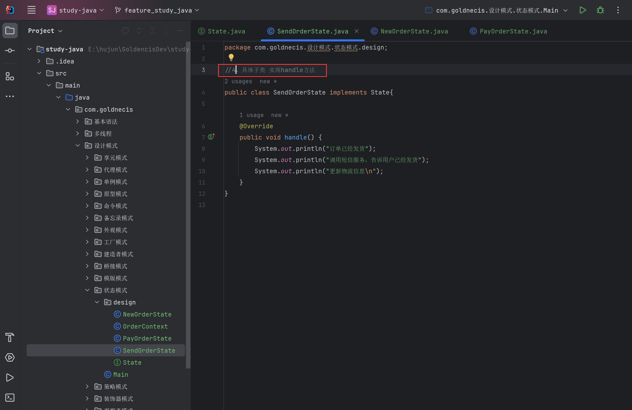
Task: Click the implements-method gutter icon on line 7
Action: [211, 137]
